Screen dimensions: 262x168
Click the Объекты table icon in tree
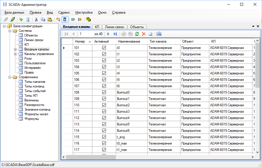point(21,35)
